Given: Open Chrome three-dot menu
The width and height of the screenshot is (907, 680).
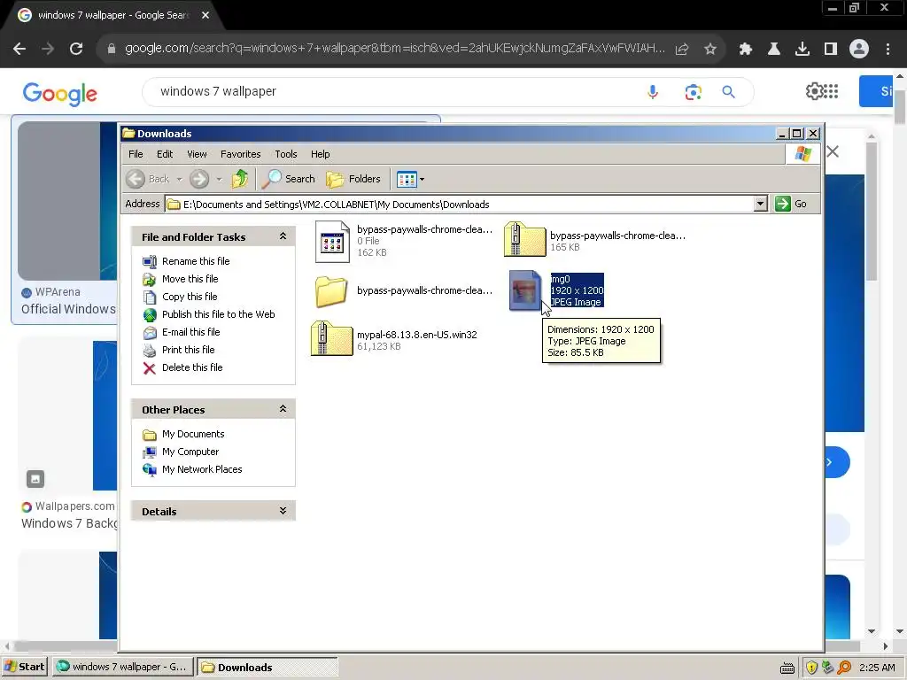Looking at the screenshot, I should (x=888, y=50).
